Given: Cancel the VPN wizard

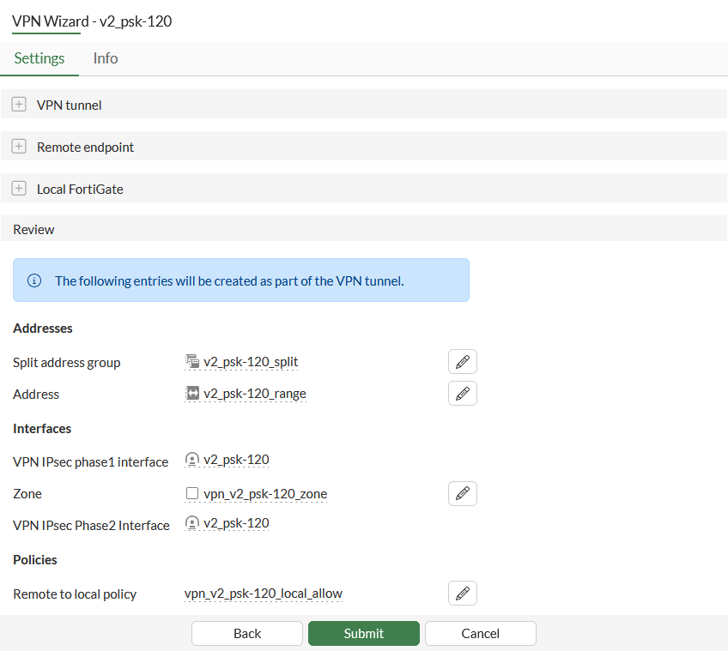Looking at the screenshot, I should click(481, 633).
